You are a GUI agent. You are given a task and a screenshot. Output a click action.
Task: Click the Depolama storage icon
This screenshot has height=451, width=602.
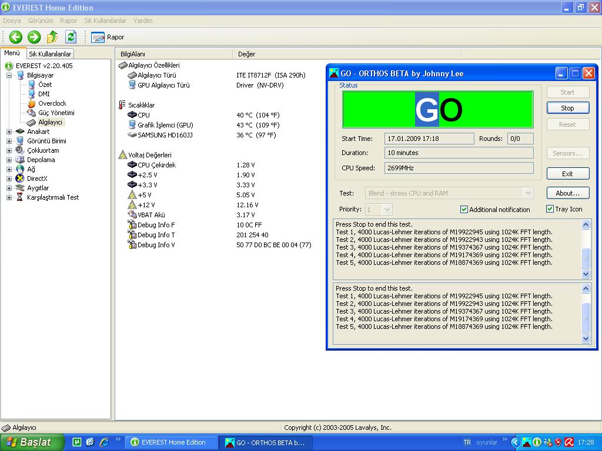(20, 160)
